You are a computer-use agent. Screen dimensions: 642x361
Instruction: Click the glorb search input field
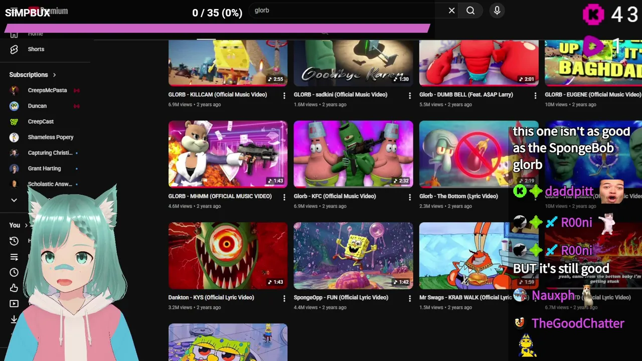(x=346, y=11)
